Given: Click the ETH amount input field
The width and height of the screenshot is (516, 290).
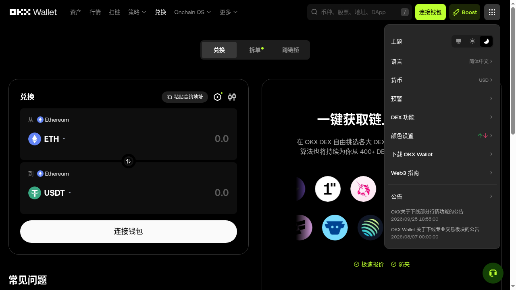Looking at the screenshot, I should (222, 139).
